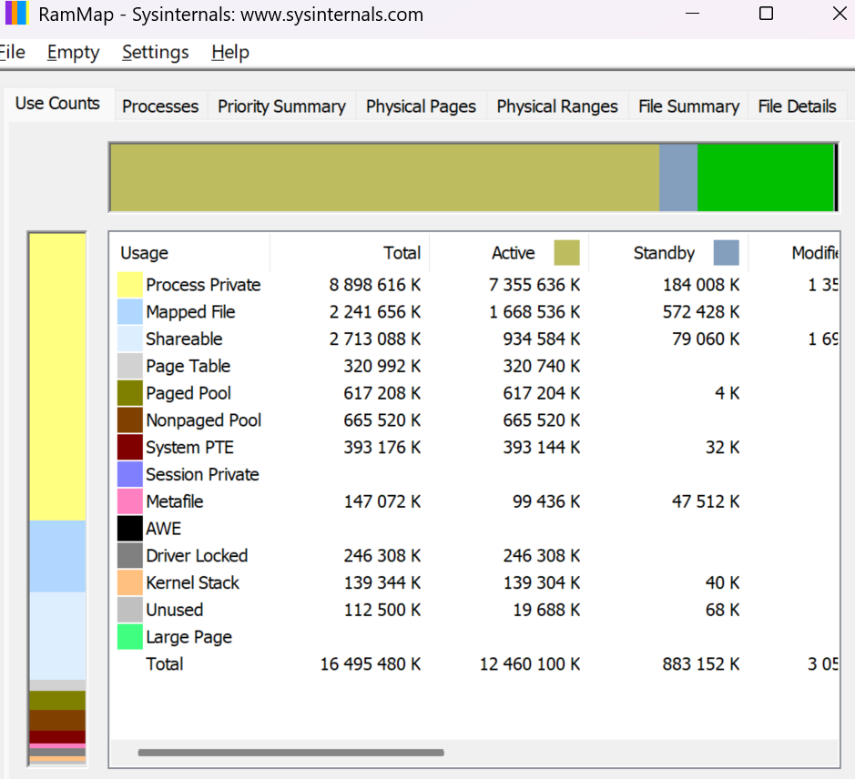Select the Session Private row label
The width and height of the screenshot is (855, 779).
point(202,474)
